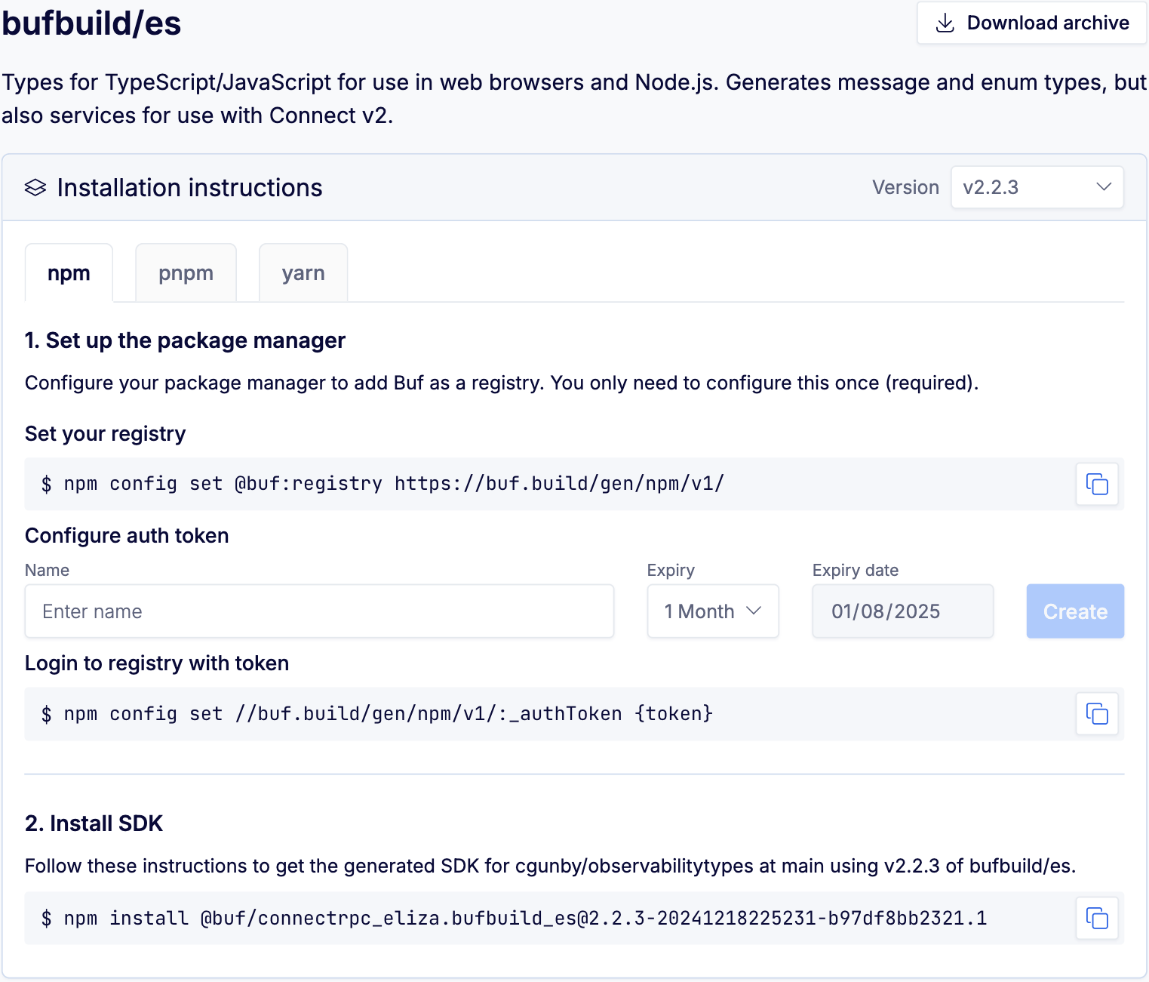Viewport: 1149px width, 982px height.
Task: Click the "Configure auth token" label
Action: click(x=127, y=536)
